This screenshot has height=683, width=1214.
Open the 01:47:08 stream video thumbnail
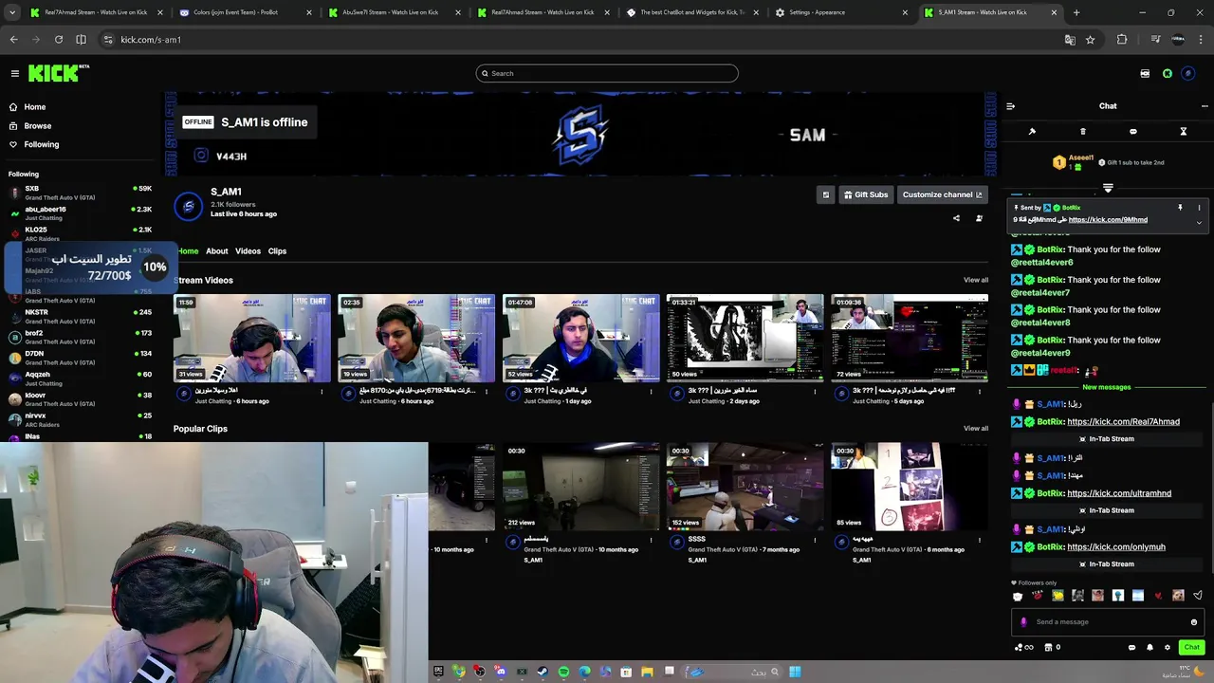(580, 338)
